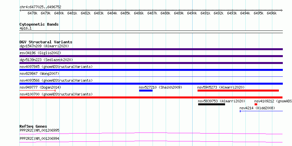Select the Cytogenetic Bands track heading
Image resolution: width=292 pixels, height=146 pixels.
coord(39,24)
